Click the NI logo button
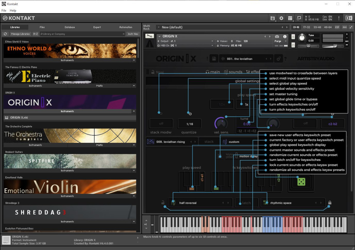The image size is (355, 250). coord(349,18)
